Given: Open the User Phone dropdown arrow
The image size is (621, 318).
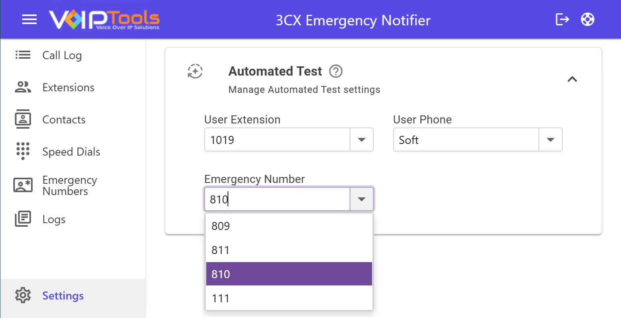Looking at the screenshot, I should [551, 140].
